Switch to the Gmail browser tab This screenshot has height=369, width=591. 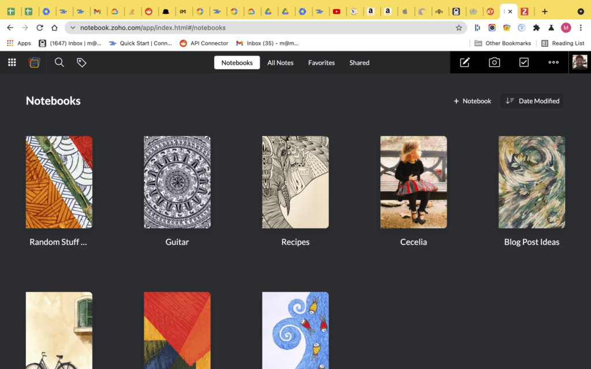tap(97, 12)
